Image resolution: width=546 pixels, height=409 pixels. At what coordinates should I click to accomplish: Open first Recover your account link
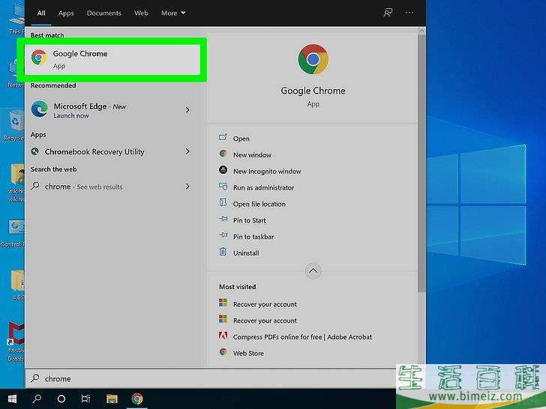point(265,304)
